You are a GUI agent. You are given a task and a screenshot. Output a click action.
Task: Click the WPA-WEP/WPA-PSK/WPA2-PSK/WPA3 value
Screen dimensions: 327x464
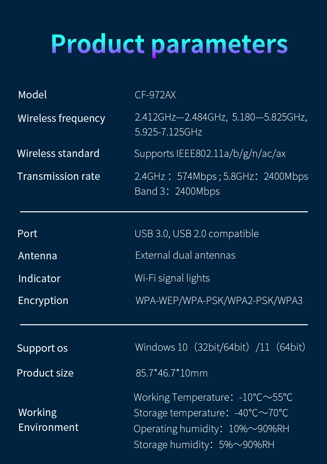pos(219,300)
